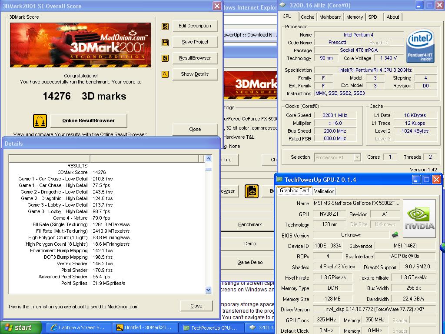Click scroll down arrow in Details list
445x334 pixels.
click(x=208, y=290)
